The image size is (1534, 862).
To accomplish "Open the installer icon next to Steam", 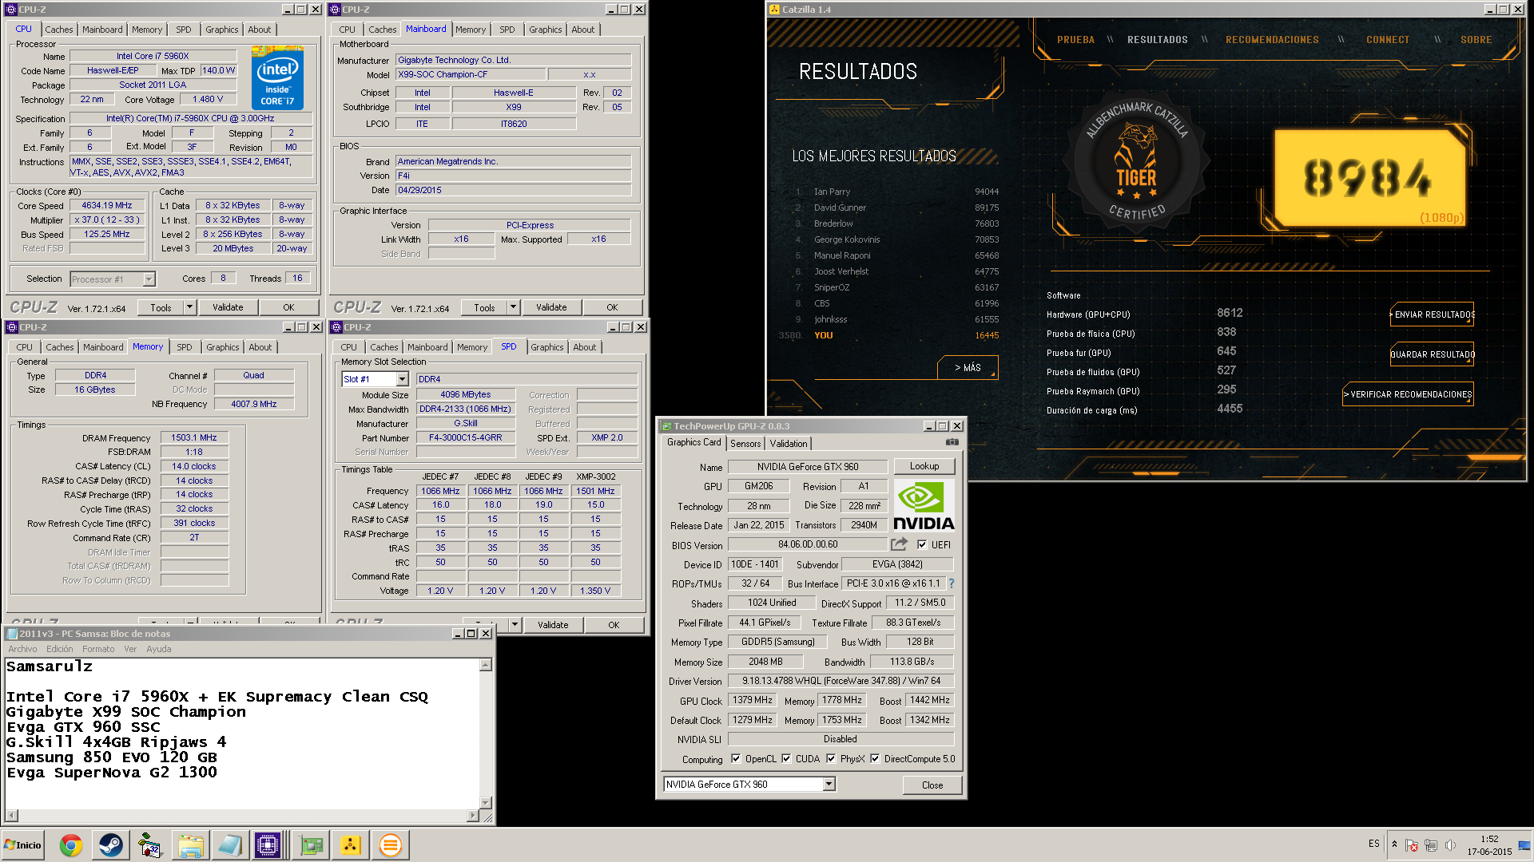I will (x=150, y=845).
